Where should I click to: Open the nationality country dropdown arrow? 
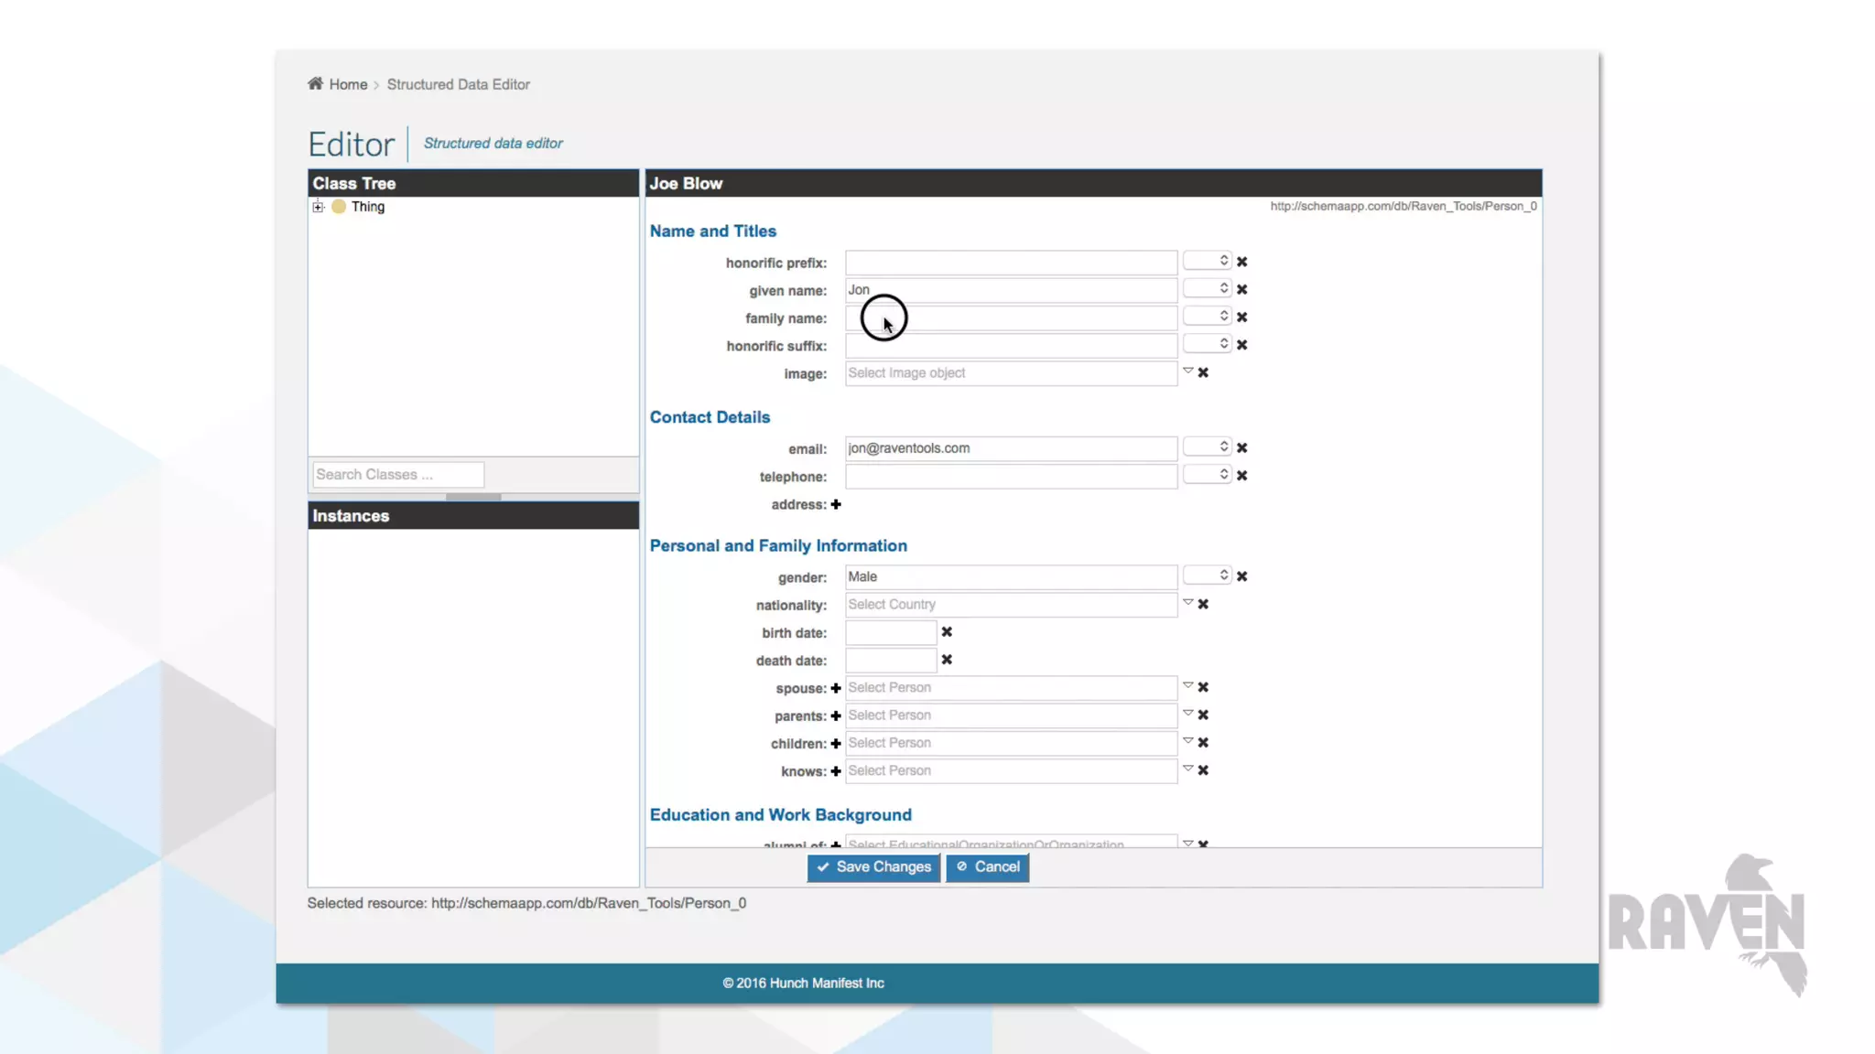[x=1187, y=602]
